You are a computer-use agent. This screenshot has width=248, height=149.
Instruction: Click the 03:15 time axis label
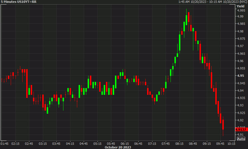(x=43, y=144)
